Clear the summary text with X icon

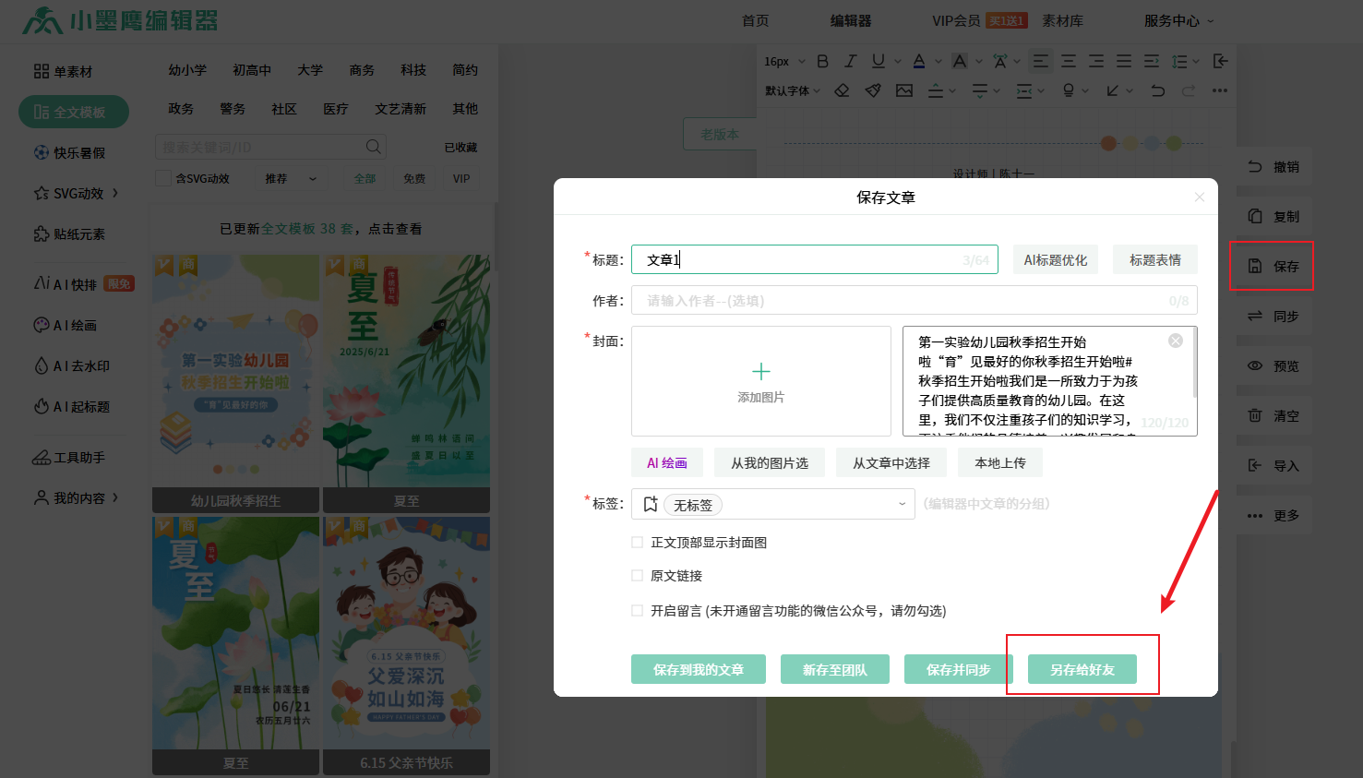1176,341
